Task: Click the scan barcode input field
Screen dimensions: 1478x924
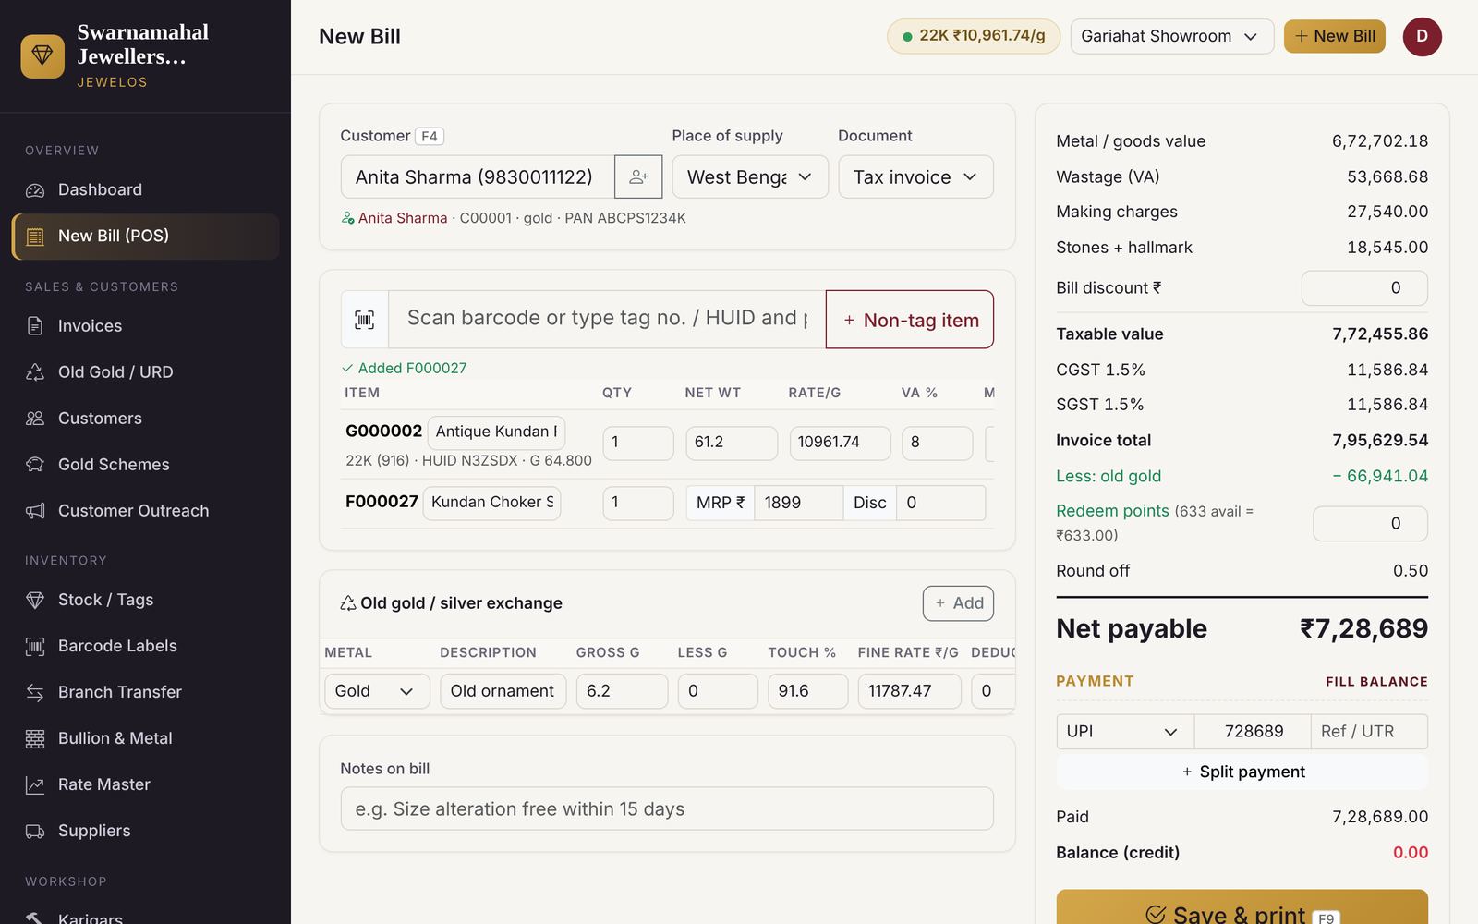Action: (607, 320)
